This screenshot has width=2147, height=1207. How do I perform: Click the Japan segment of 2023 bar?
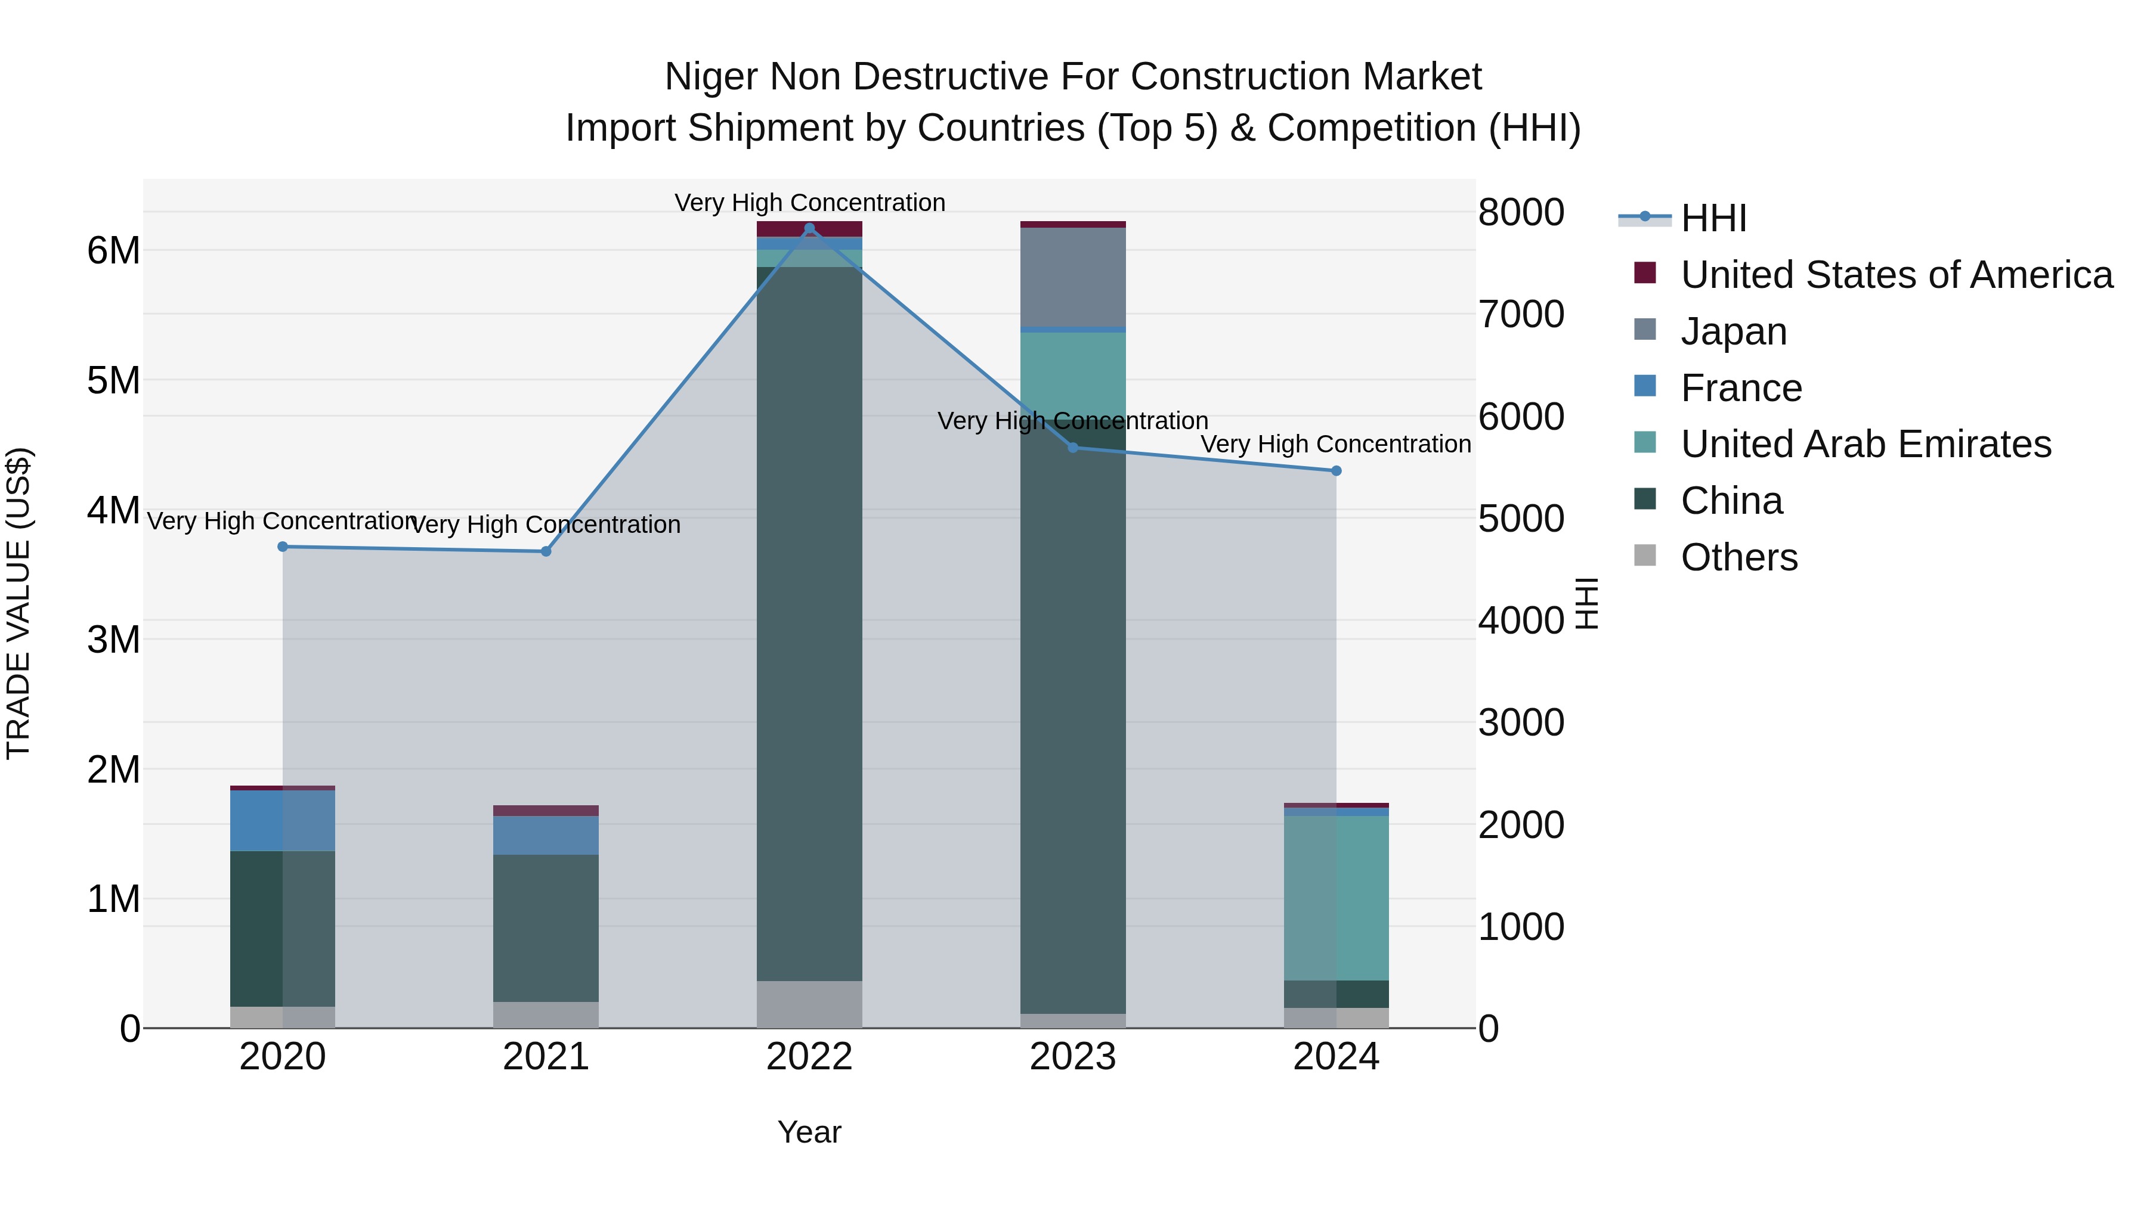[1073, 277]
